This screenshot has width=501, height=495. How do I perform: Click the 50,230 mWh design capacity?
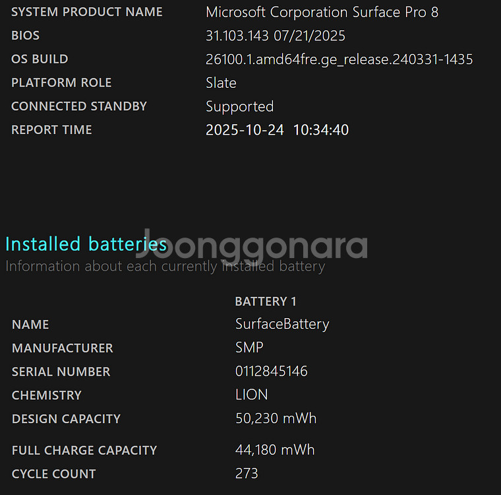click(276, 418)
